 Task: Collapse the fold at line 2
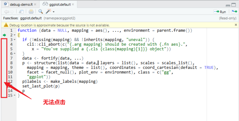click(15, 35)
